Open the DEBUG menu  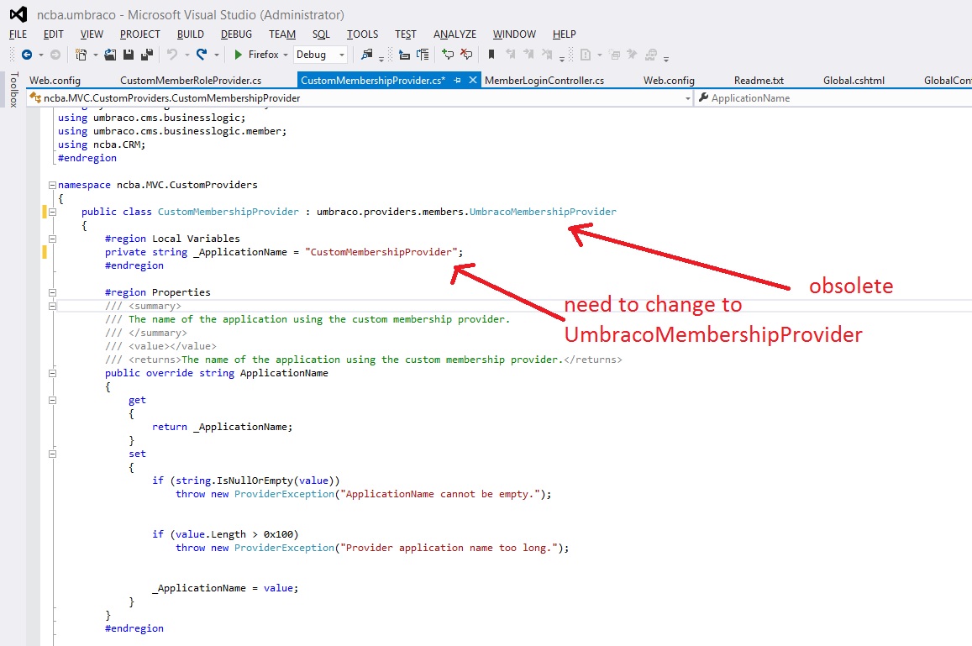click(x=236, y=34)
